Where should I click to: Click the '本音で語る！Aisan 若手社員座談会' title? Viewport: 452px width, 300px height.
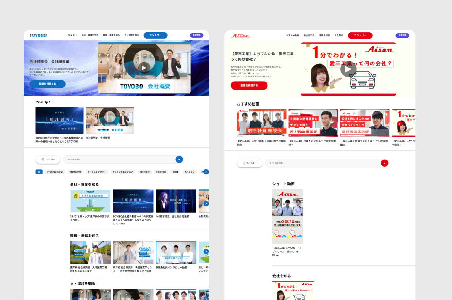pos(261,143)
